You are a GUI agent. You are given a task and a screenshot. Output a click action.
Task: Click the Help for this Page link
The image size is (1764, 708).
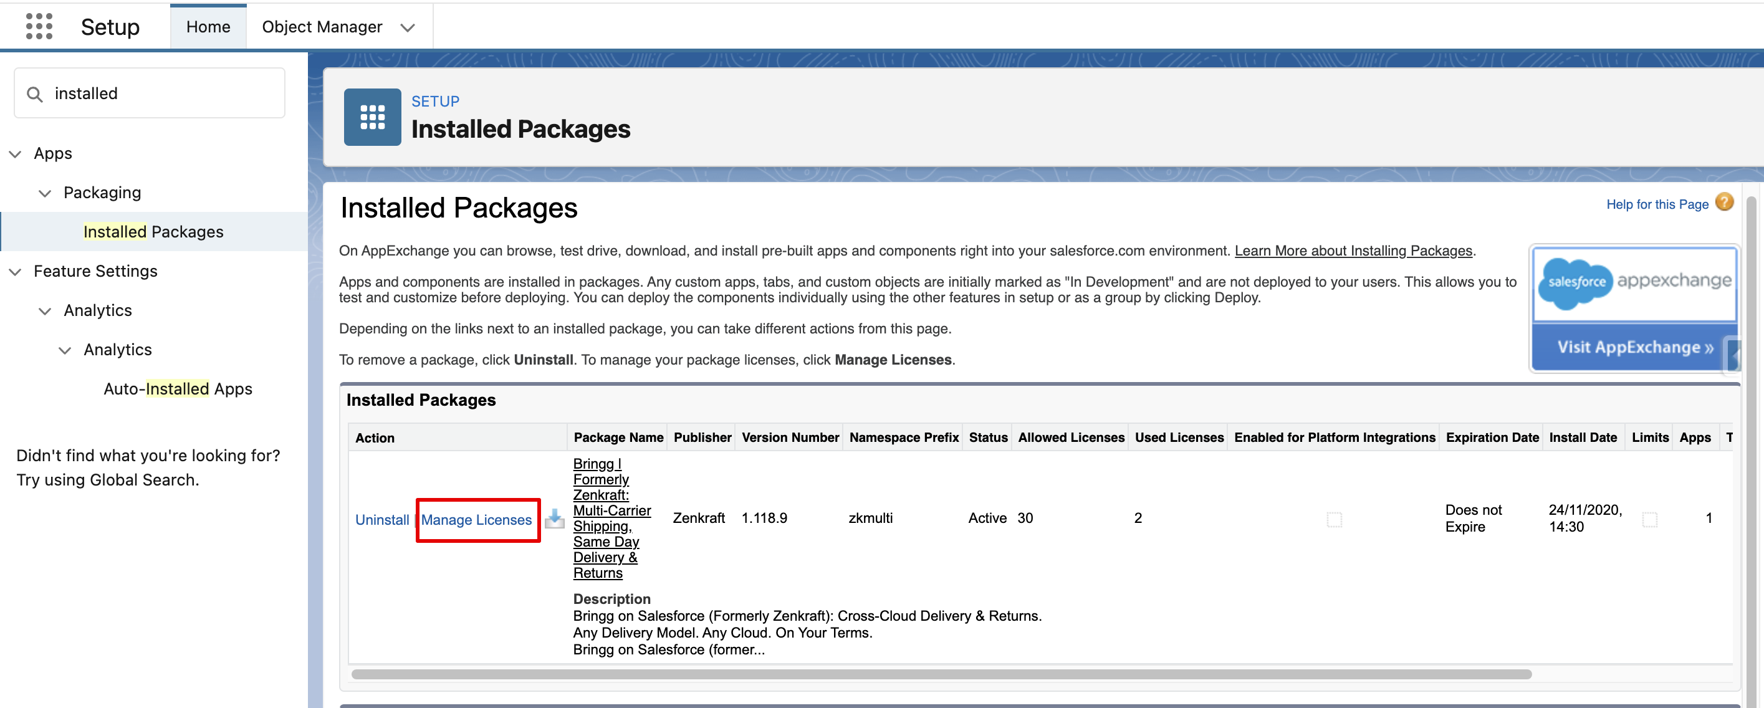pyautogui.click(x=1657, y=204)
